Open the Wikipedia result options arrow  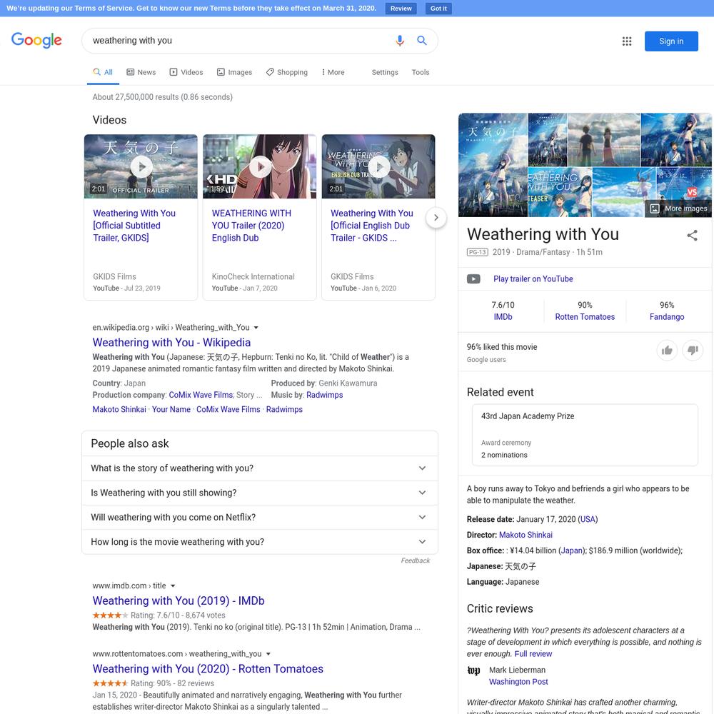[256, 328]
